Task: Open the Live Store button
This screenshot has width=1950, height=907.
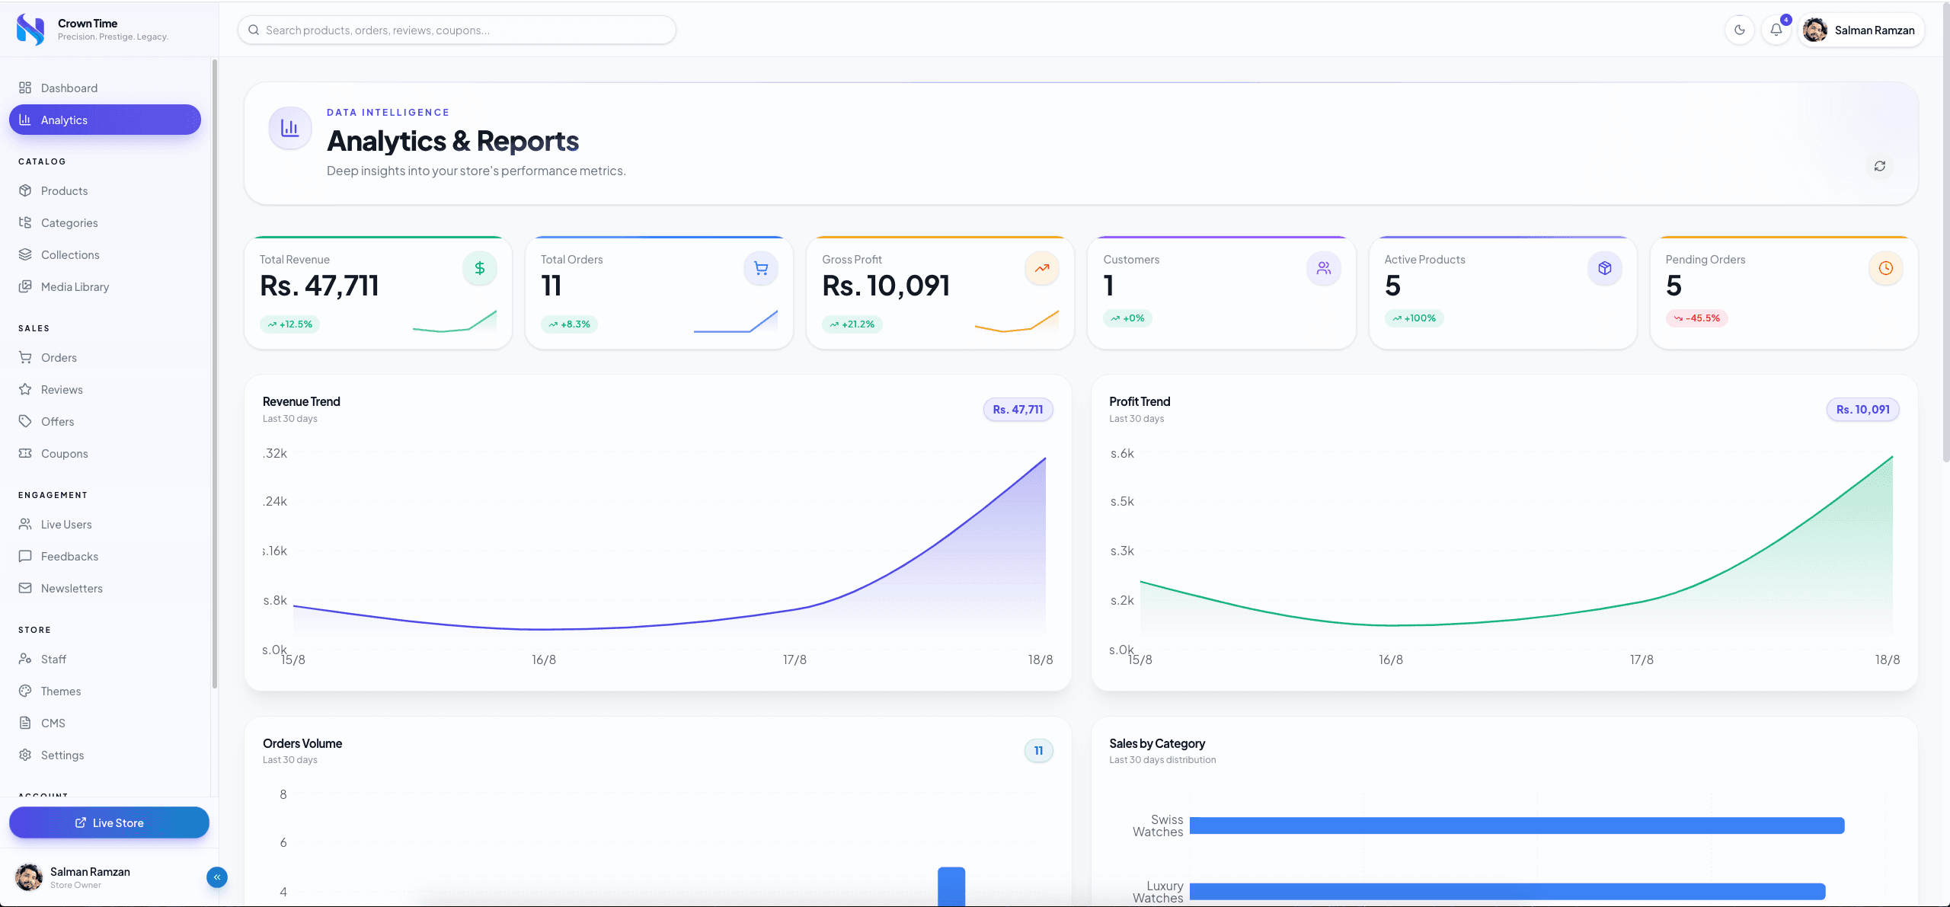Action: coord(109,823)
